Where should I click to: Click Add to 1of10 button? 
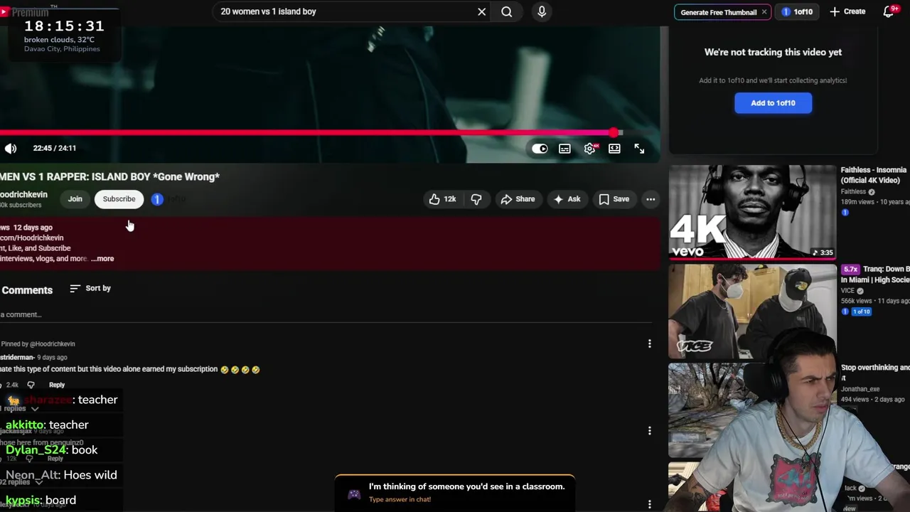click(x=773, y=103)
